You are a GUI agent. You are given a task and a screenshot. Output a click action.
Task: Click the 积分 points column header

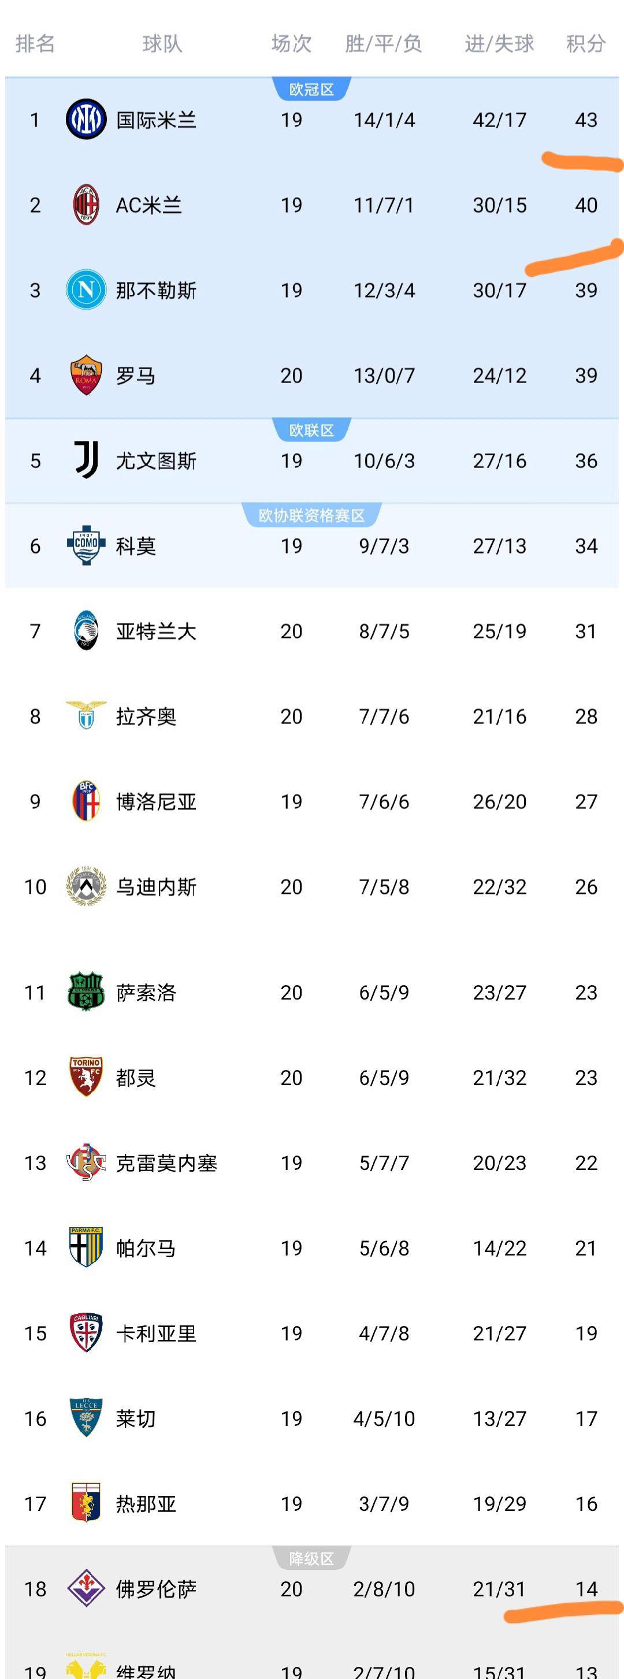585,44
